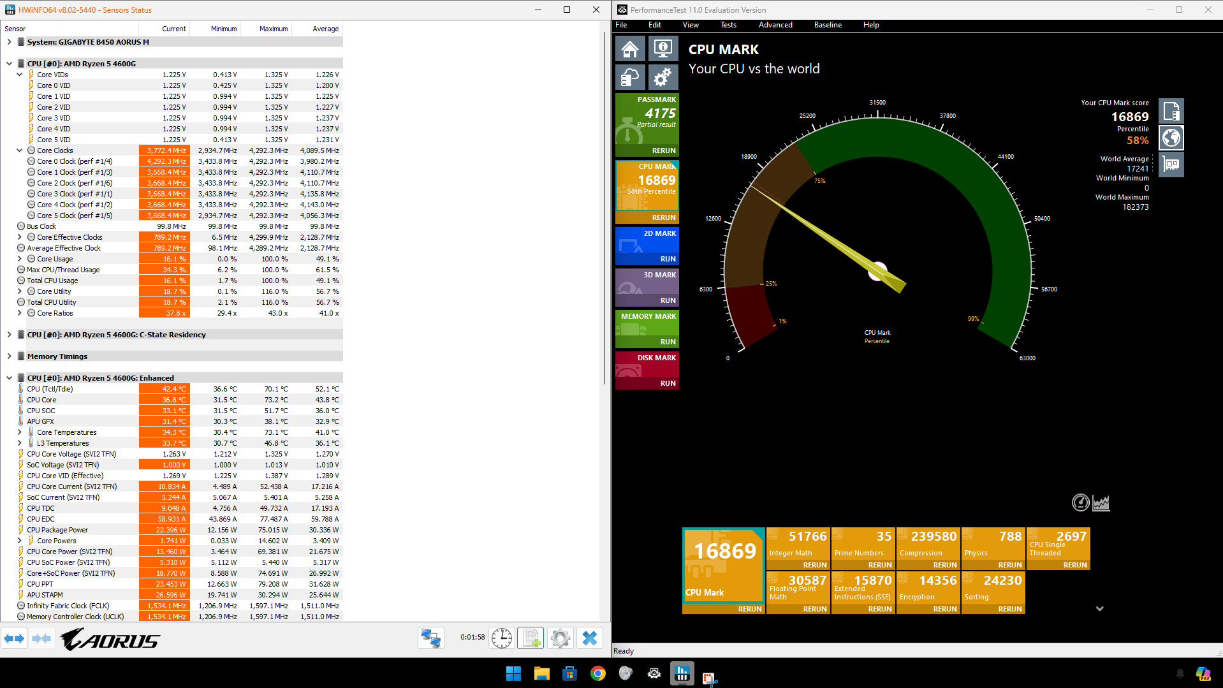Switch to the distribution graph view icon
Viewport: 1223px width, 688px height.
coord(1101,503)
